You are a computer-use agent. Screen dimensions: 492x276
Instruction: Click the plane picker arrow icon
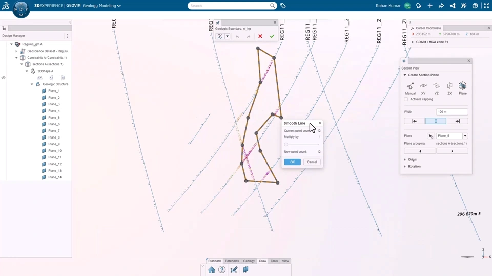tap(430, 136)
